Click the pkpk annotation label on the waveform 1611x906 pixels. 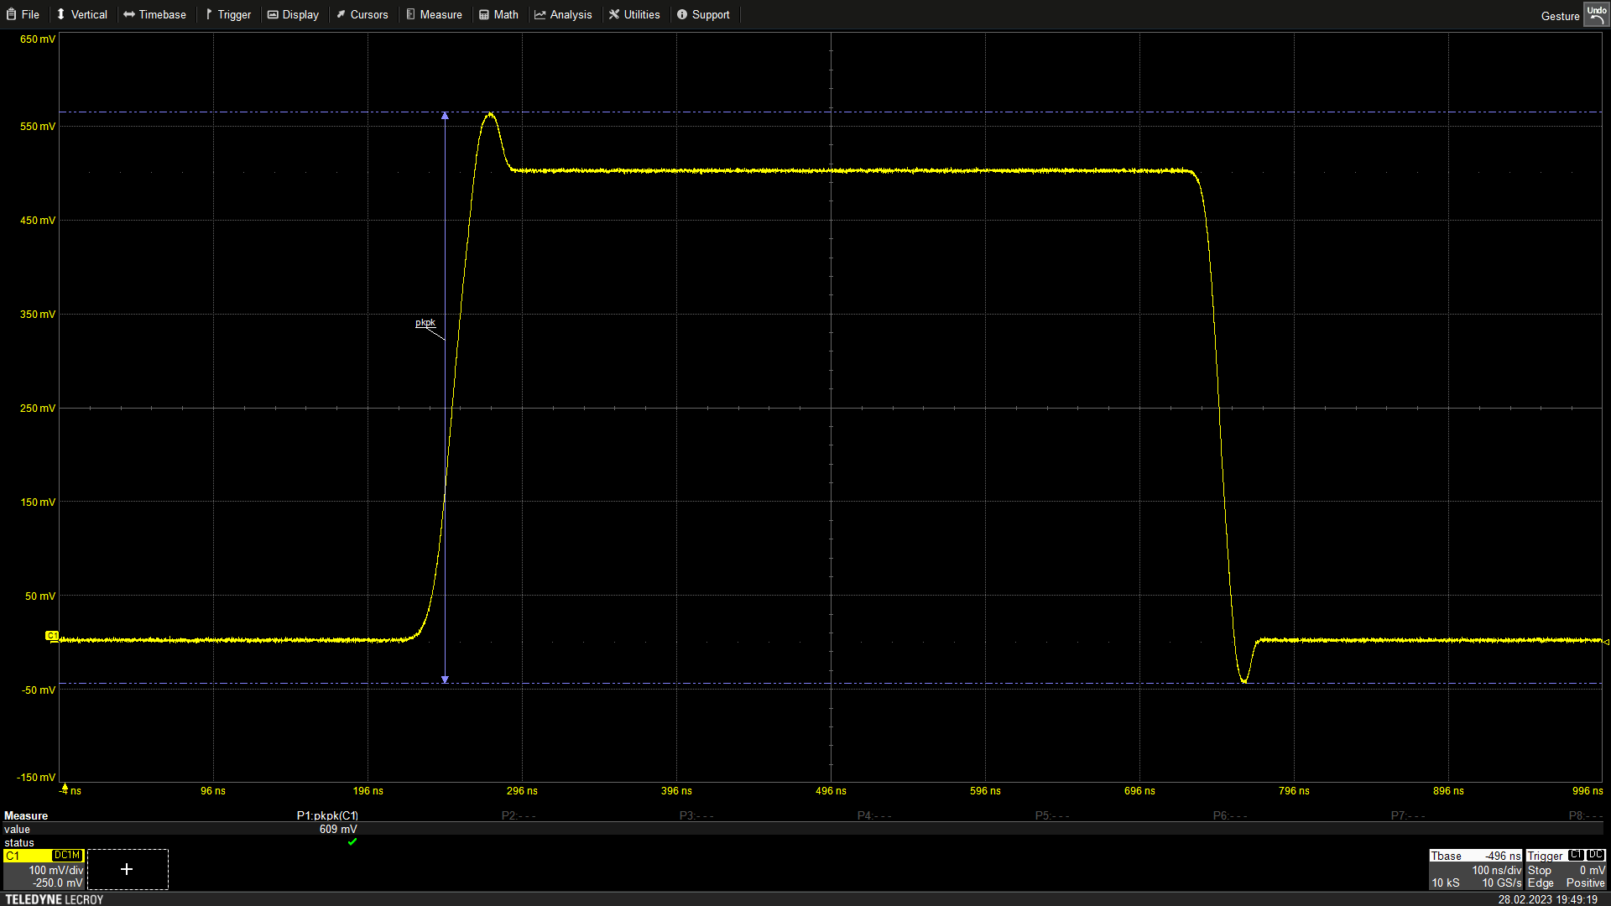tap(425, 323)
